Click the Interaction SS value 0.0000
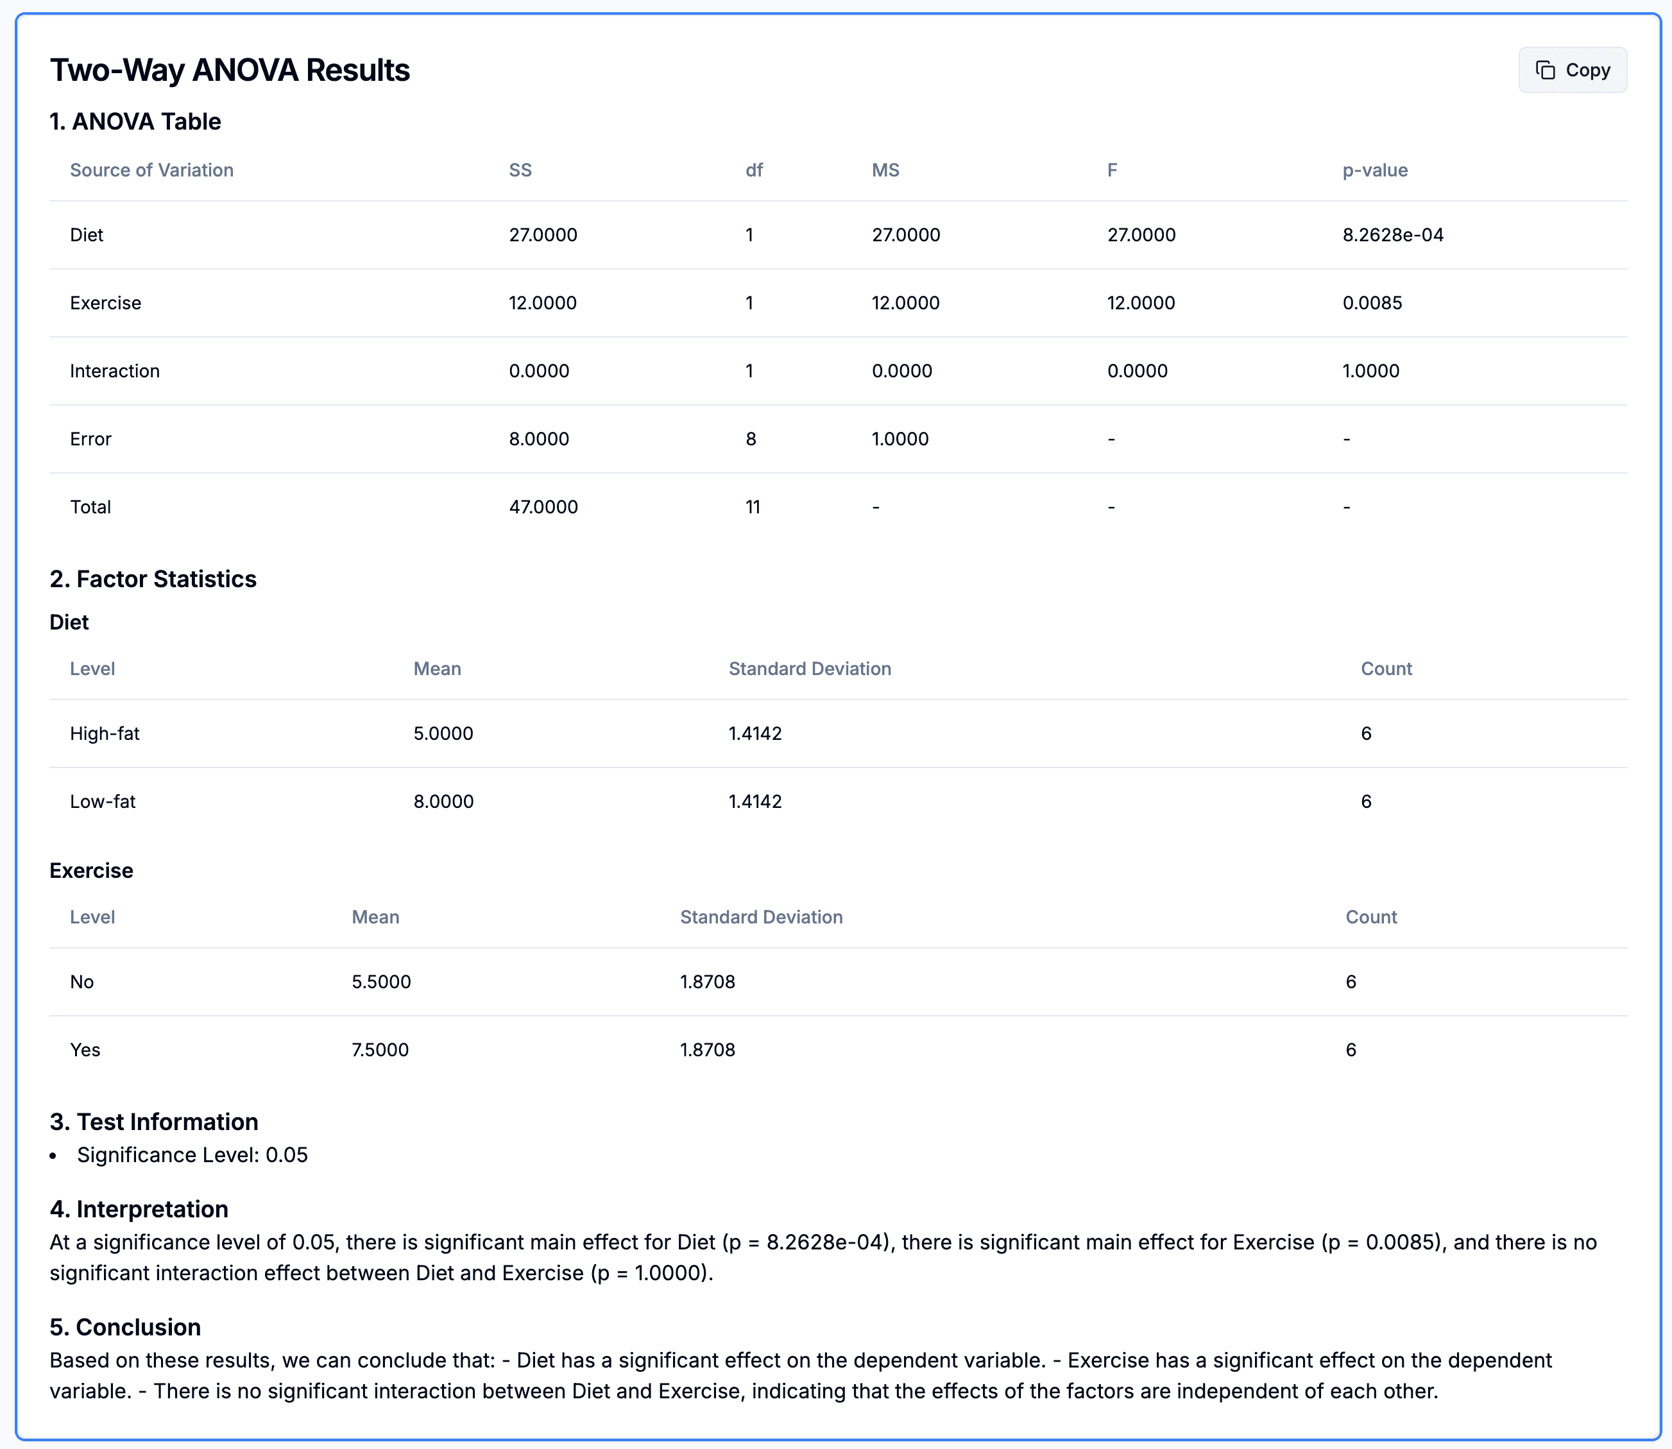 point(538,370)
